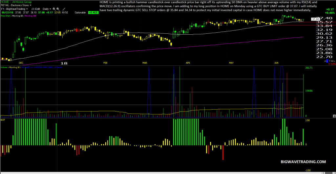Image resolution: width=336 pixels, height=174 pixels.
Task: Toggle arithmetic scale letter A
Action: pyautogui.click(x=325, y=61)
